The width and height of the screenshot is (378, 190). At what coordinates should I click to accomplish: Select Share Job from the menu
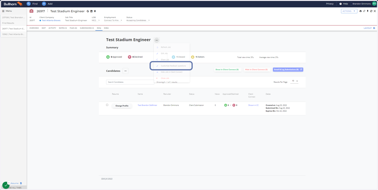(172, 59)
